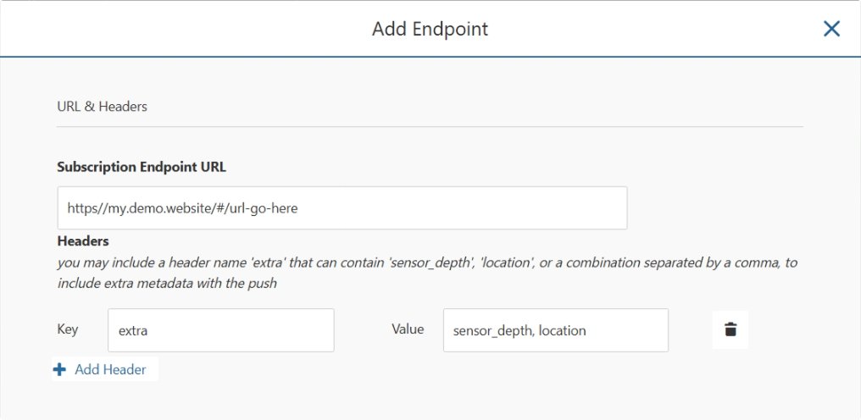Select the Value field with sensor_depth, location

pos(556,330)
